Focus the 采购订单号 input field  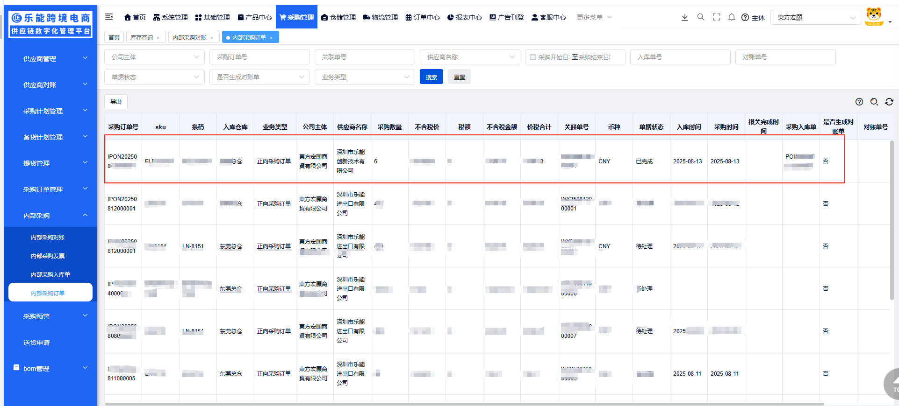click(x=259, y=57)
